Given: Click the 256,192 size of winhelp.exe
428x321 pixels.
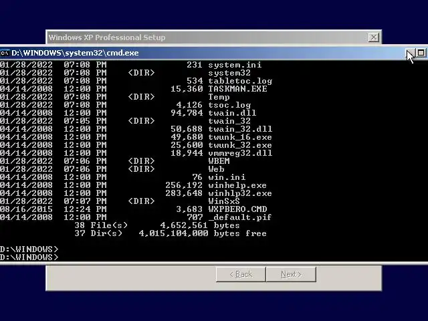Looking at the screenshot, I should coord(184,185).
